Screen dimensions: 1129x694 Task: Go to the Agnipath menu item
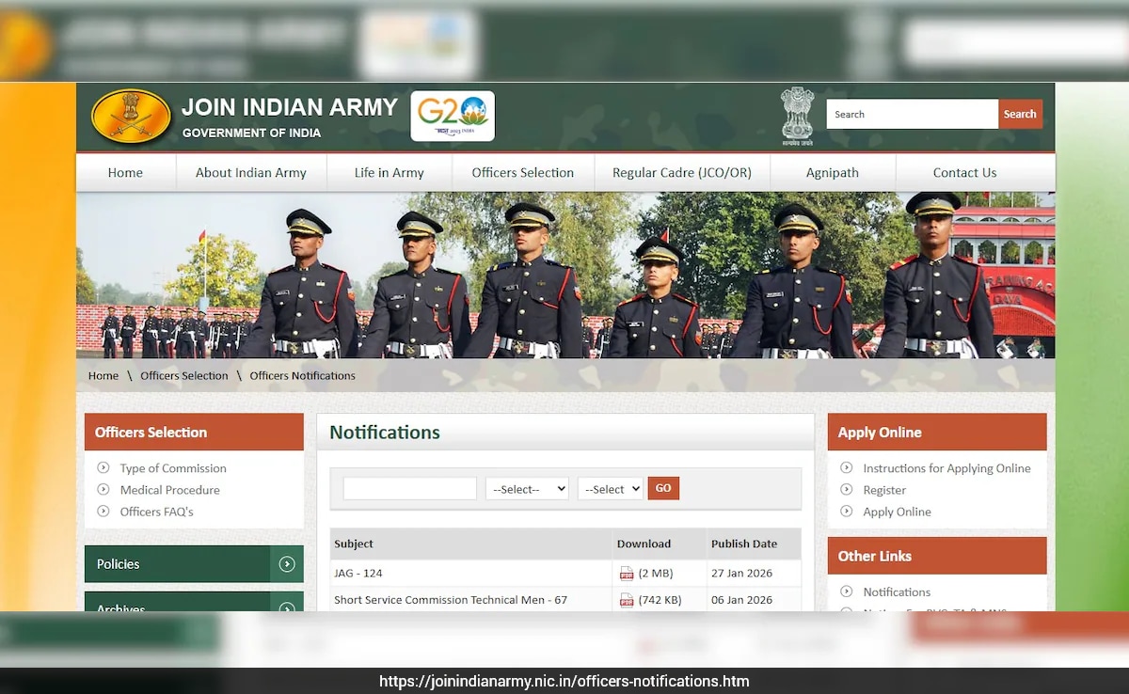click(832, 173)
